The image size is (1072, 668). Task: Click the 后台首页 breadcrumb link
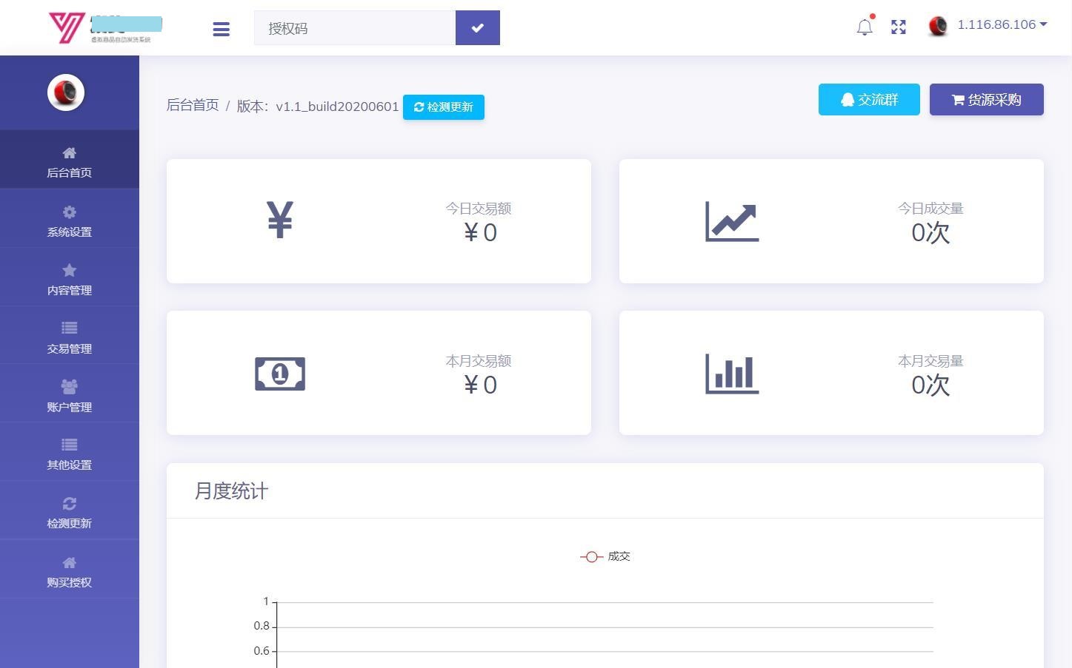click(193, 106)
